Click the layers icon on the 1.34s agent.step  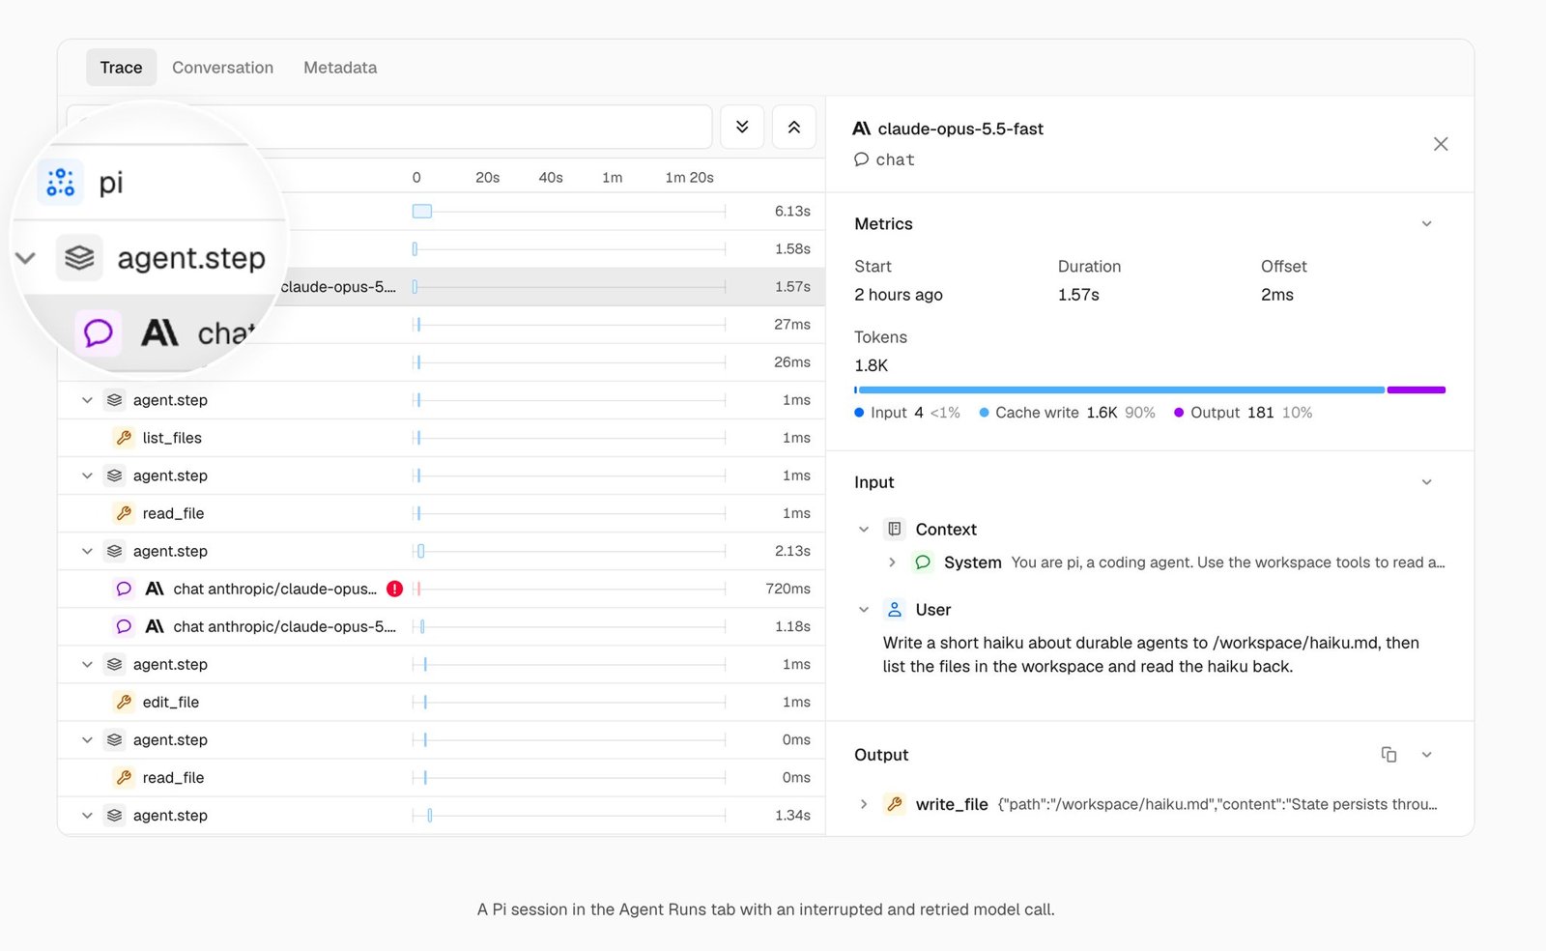[x=114, y=816]
